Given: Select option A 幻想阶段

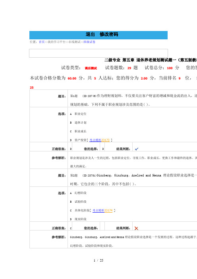Looking at the screenshot, I should [x=78, y=193].
